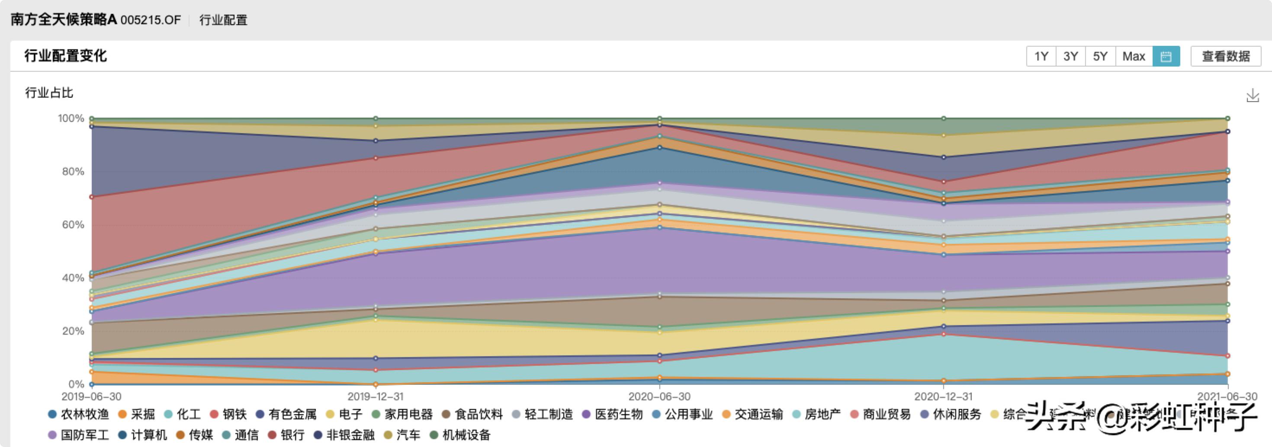Viewport: 1272px width, 447px height.
Task: Toggle the 化工 legend series
Action: (182, 415)
